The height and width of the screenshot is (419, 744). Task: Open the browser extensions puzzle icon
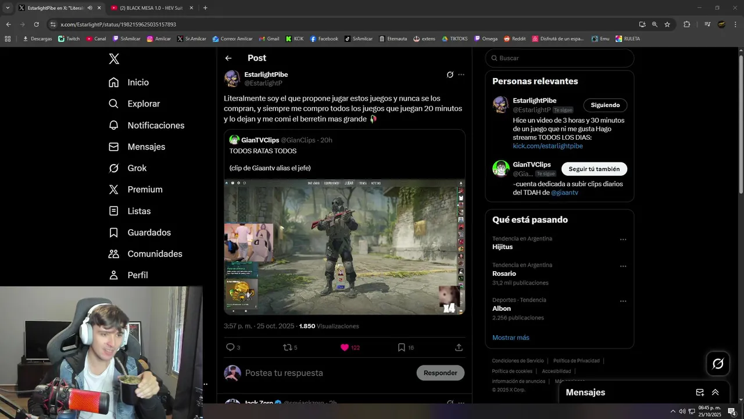[x=686, y=24]
